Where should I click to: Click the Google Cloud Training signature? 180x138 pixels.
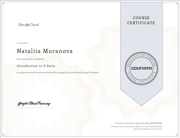point(34,103)
